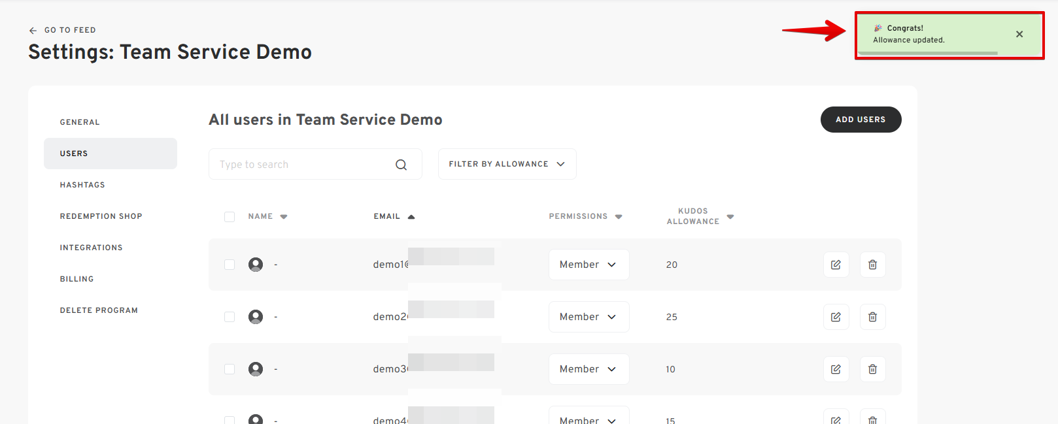Screen dimensions: 1058x424
Task: Delete the demo2 user row
Action: point(872,317)
